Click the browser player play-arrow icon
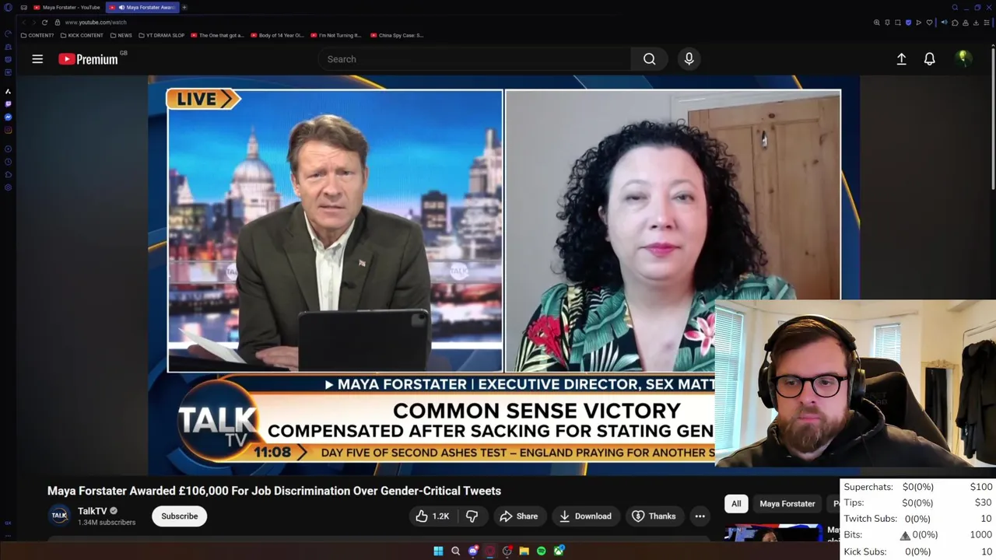The width and height of the screenshot is (996, 560). [919, 23]
